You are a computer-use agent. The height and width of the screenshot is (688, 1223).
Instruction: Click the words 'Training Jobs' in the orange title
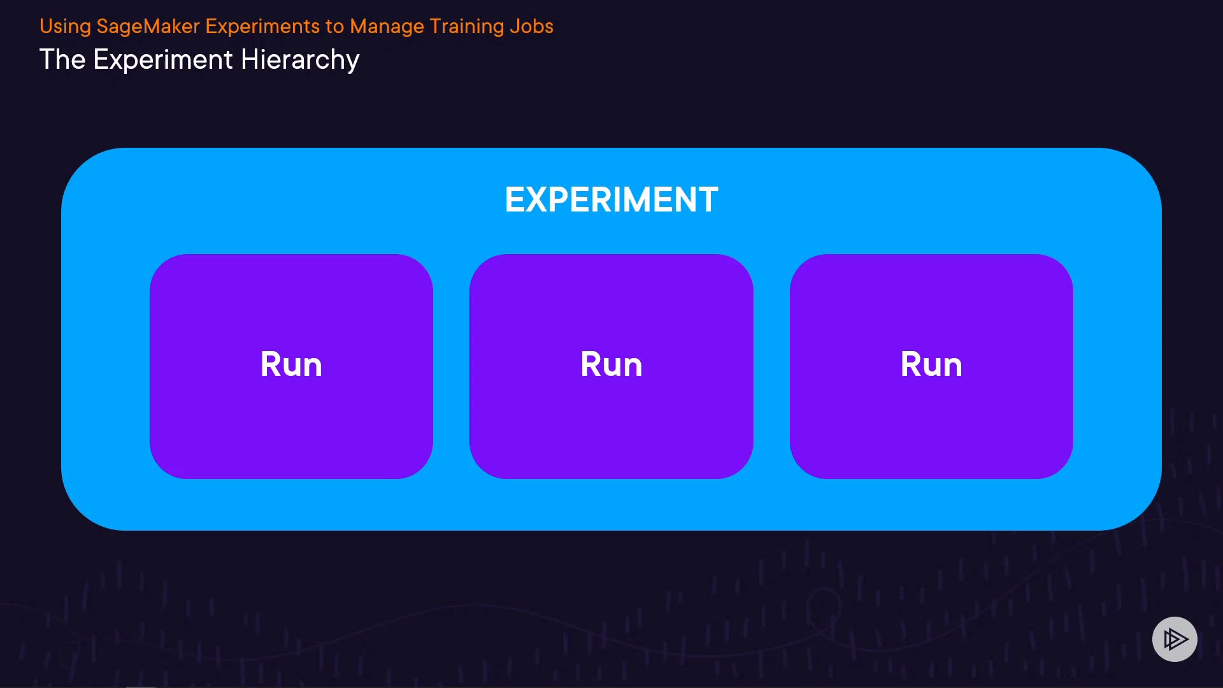coord(491,26)
